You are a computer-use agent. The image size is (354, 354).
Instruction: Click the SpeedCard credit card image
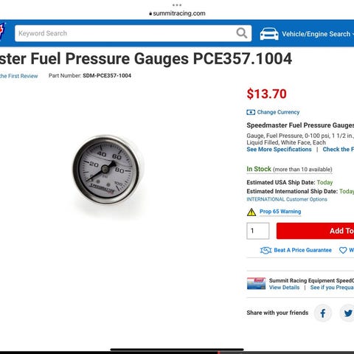(x=256, y=283)
